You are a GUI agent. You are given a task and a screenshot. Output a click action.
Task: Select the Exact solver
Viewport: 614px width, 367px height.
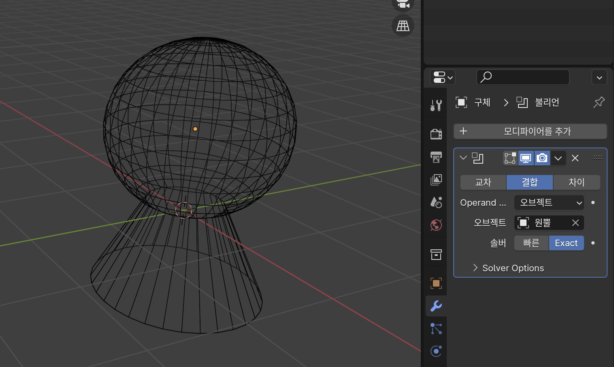point(566,243)
